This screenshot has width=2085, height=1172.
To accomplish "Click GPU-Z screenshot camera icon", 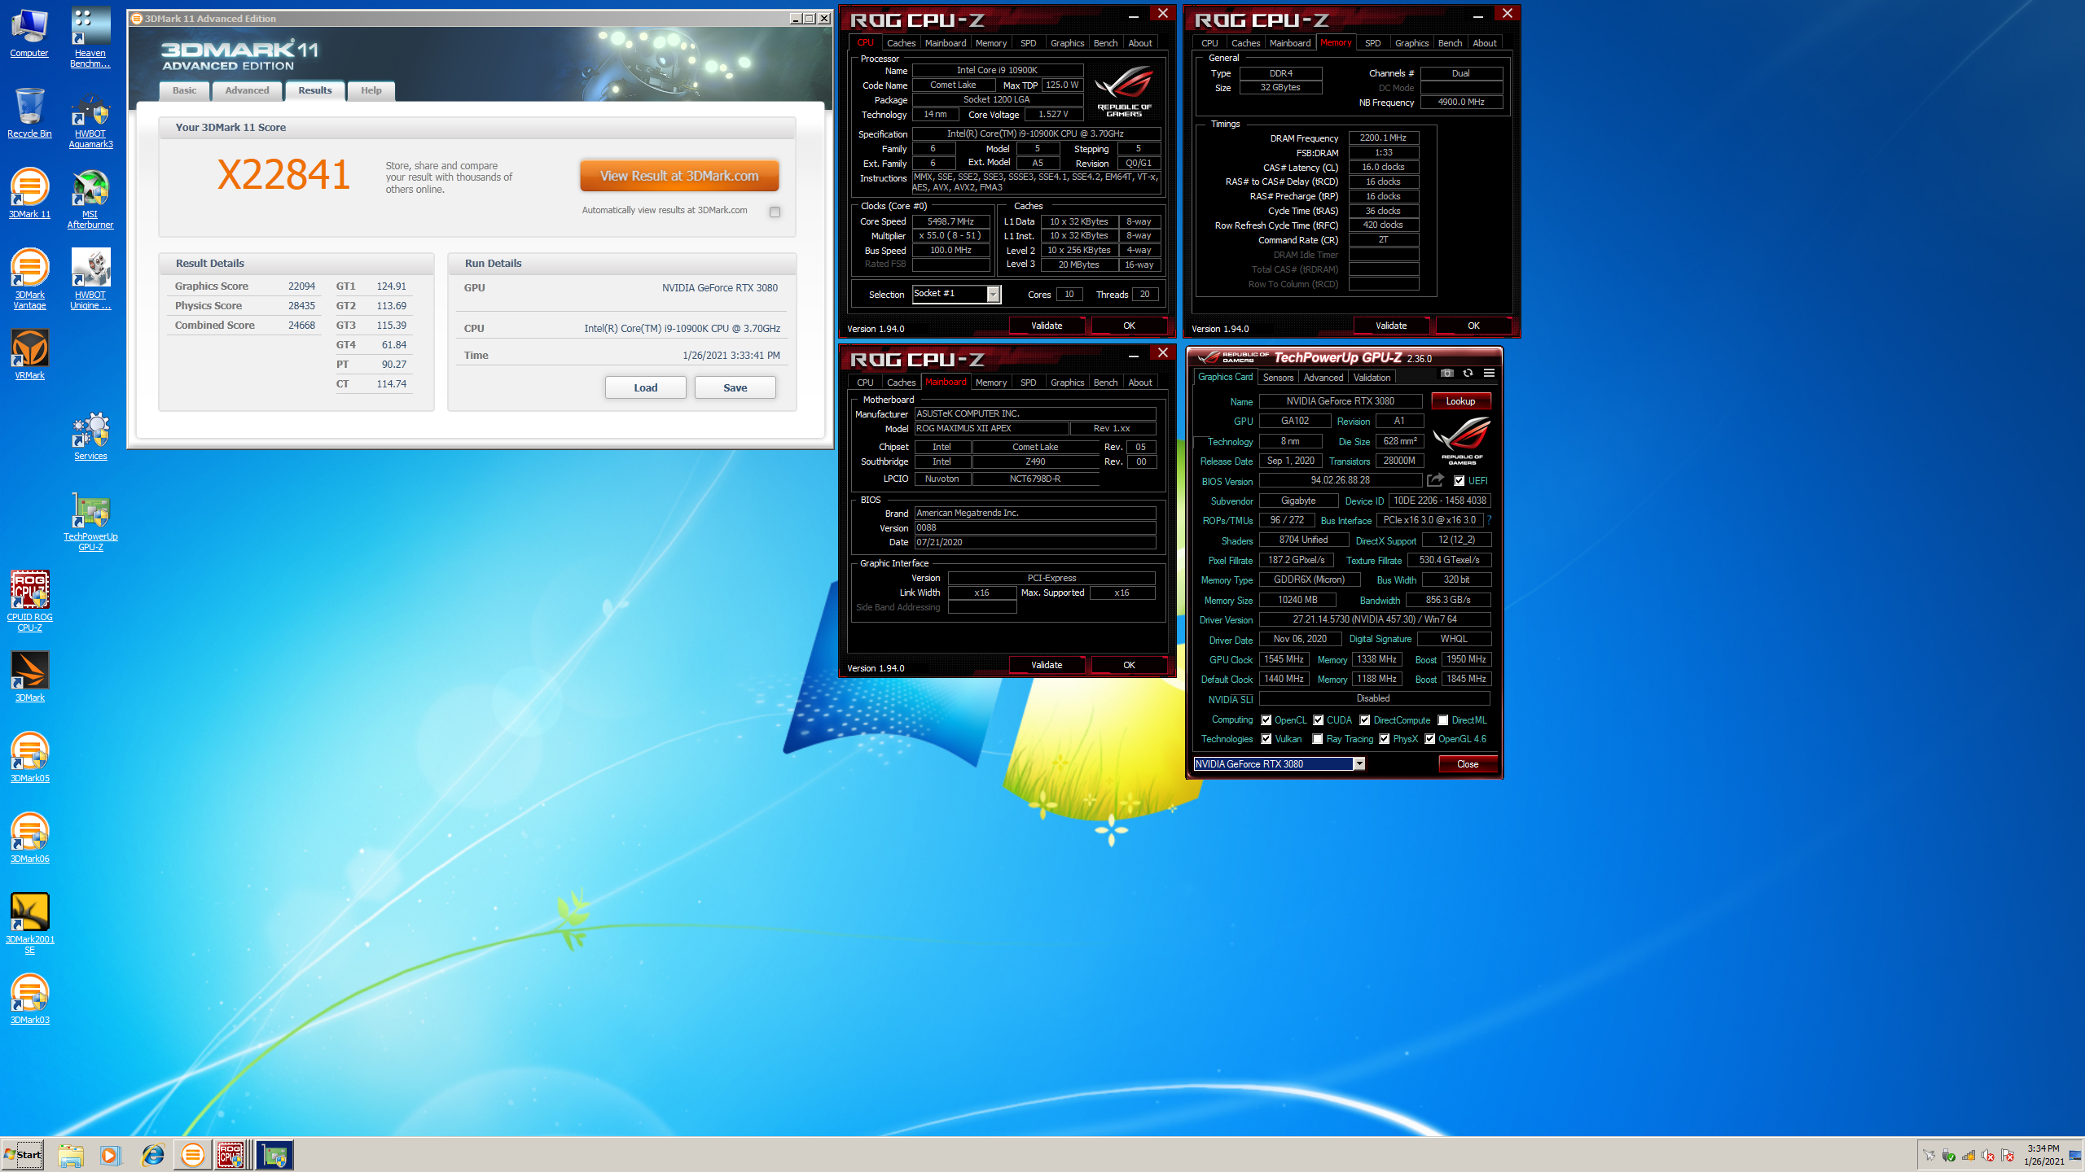I will pyautogui.click(x=1447, y=373).
